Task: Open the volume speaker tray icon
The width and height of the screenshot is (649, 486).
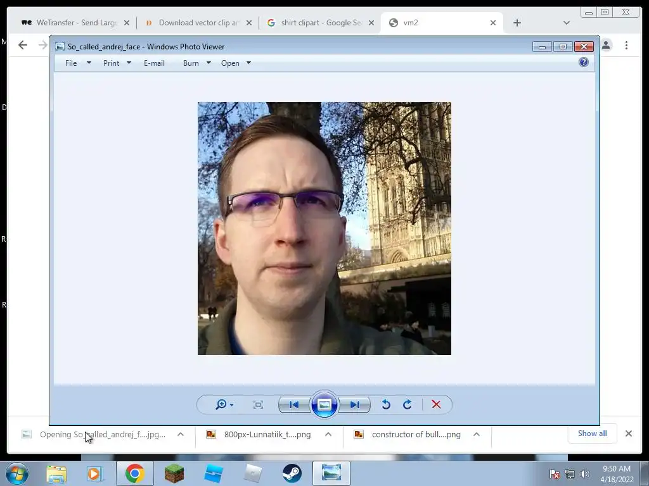Action: pyautogui.click(x=584, y=474)
